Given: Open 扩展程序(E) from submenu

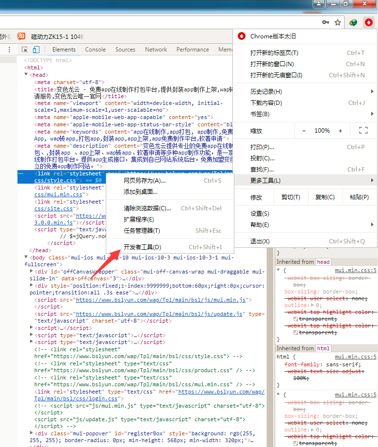Looking at the screenshot, I should [x=170, y=219].
